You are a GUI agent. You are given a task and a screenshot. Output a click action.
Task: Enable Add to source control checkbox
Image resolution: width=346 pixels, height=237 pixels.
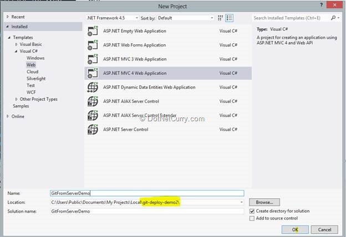[x=252, y=218]
